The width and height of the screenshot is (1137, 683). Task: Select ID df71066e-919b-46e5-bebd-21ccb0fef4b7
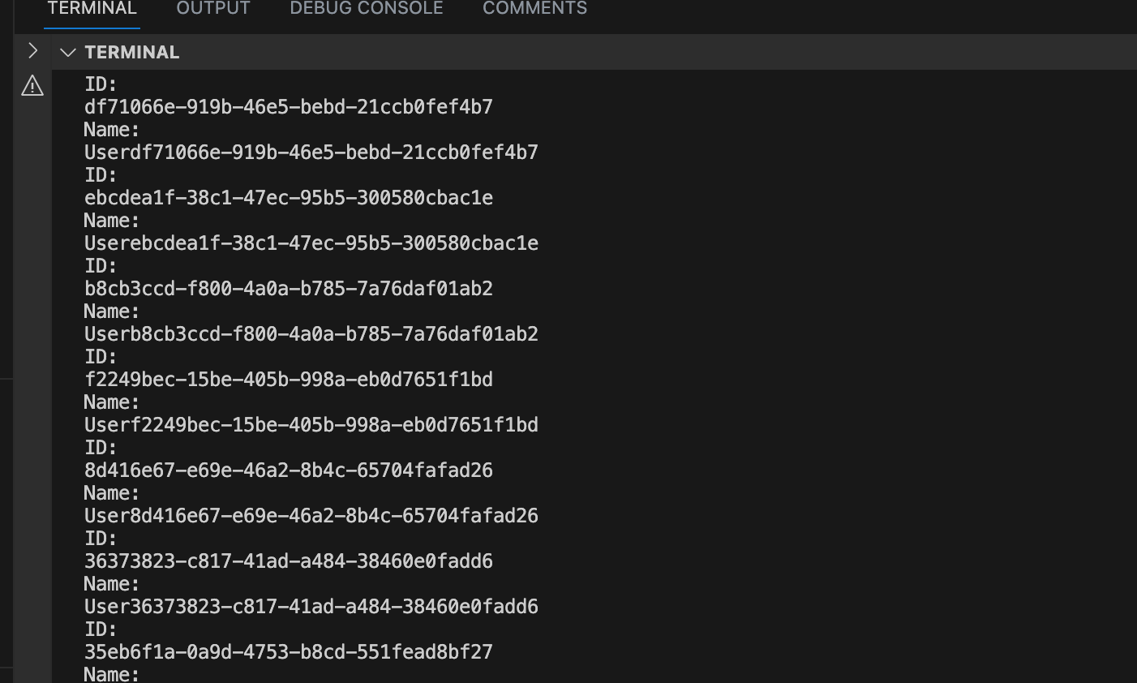(288, 106)
